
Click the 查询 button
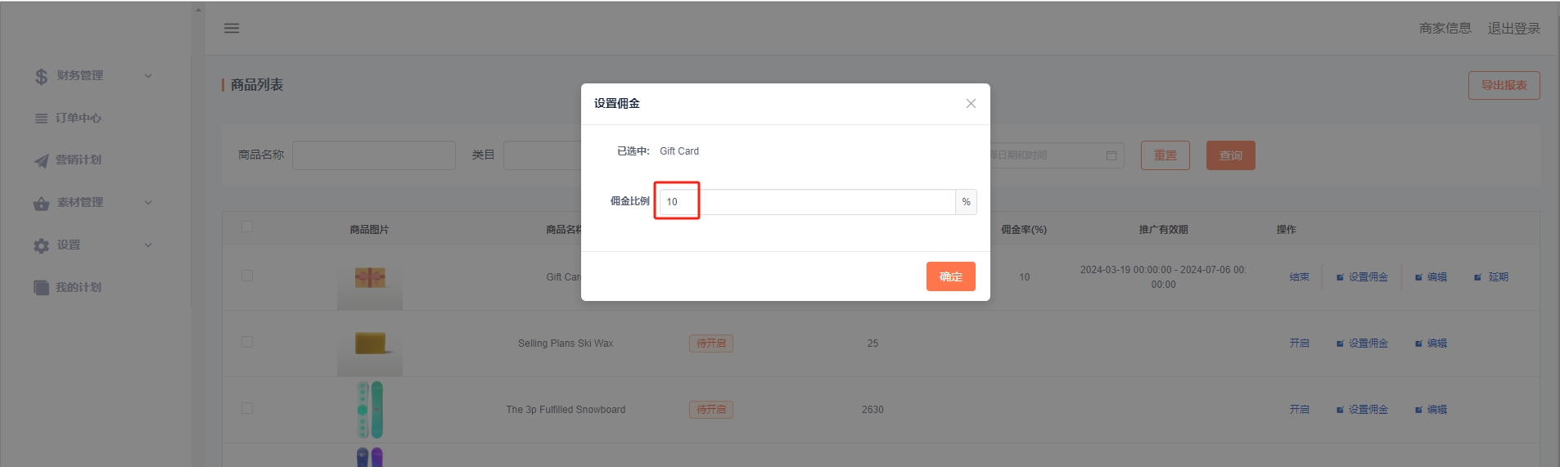(x=1231, y=155)
